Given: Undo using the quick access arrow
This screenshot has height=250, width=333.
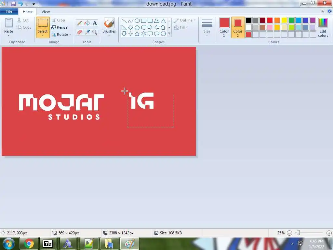Looking at the screenshot, I should point(20,4).
